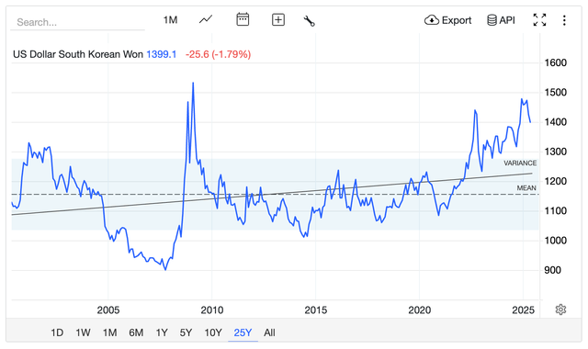Select the 5Y time range tab
This screenshot has height=349, width=588.
point(186,332)
